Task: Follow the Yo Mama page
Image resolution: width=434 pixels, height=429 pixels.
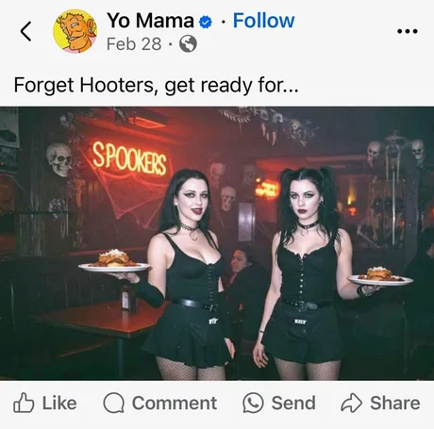Action: [263, 21]
